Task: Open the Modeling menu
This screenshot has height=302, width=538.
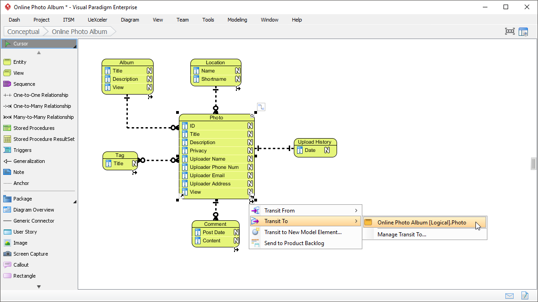Action: click(x=237, y=20)
